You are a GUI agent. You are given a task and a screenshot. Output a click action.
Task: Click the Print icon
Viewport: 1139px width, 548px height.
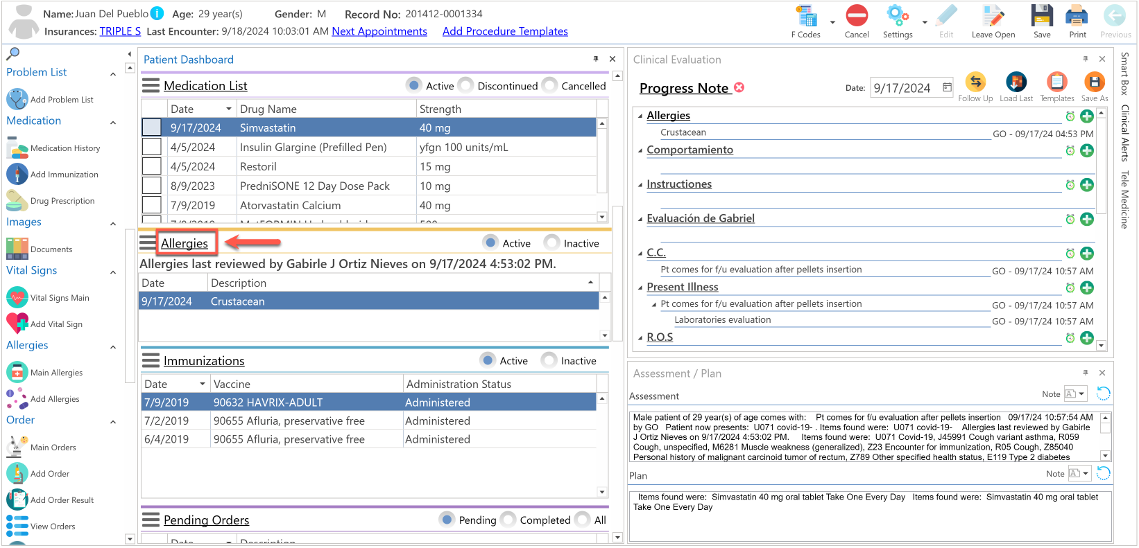point(1077,16)
